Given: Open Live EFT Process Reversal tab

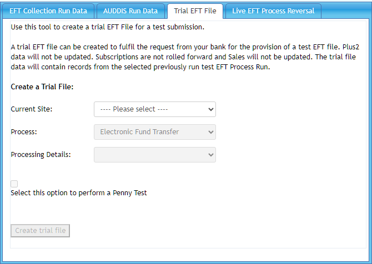Looking at the screenshot, I should (273, 11).
